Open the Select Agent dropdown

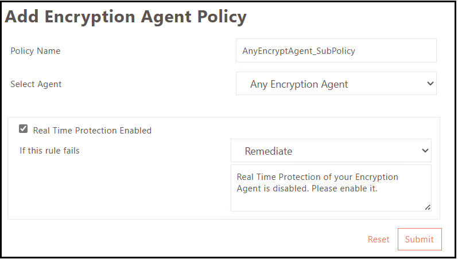pos(336,84)
